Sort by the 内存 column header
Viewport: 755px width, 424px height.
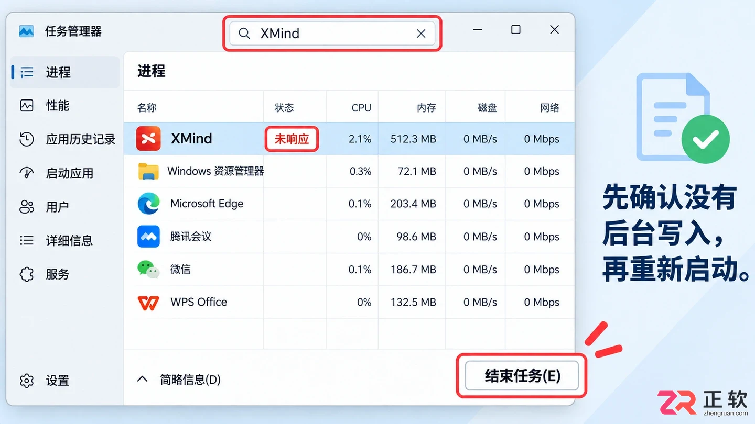(426, 108)
